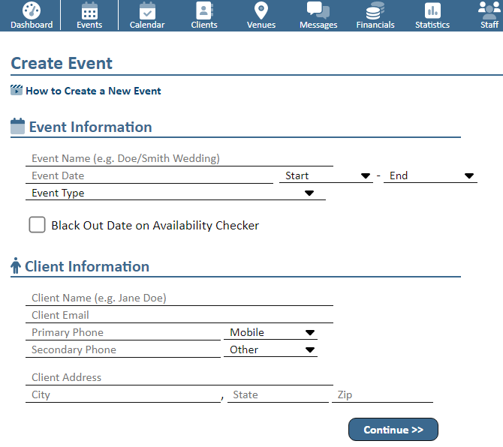Toggle Black Out Date on Availability Checker
The image size is (503, 447).
(x=37, y=225)
